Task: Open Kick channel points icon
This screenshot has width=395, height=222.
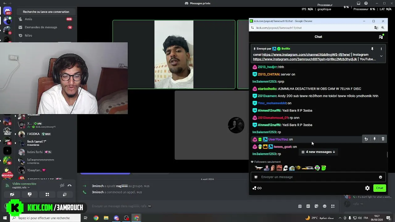Action: pos(254,188)
